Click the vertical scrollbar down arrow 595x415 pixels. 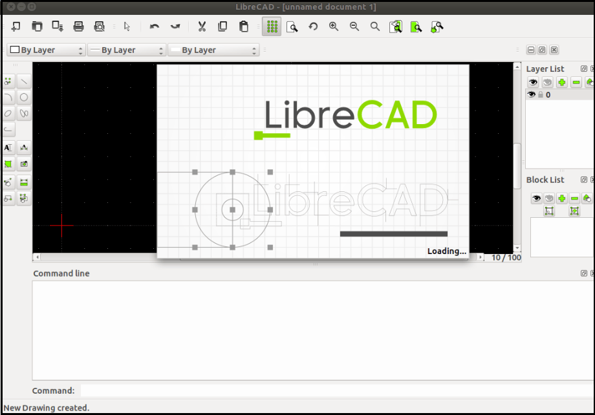click(517, 248)
